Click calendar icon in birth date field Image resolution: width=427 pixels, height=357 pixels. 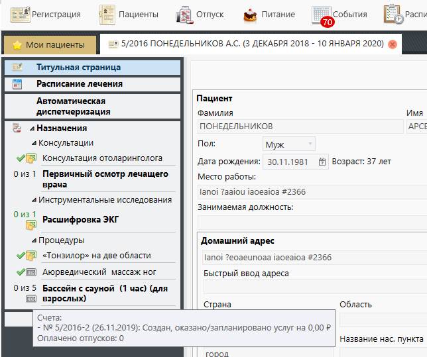click(322, 162)
